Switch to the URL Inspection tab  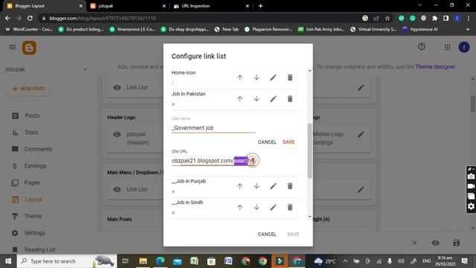point(211,6)
